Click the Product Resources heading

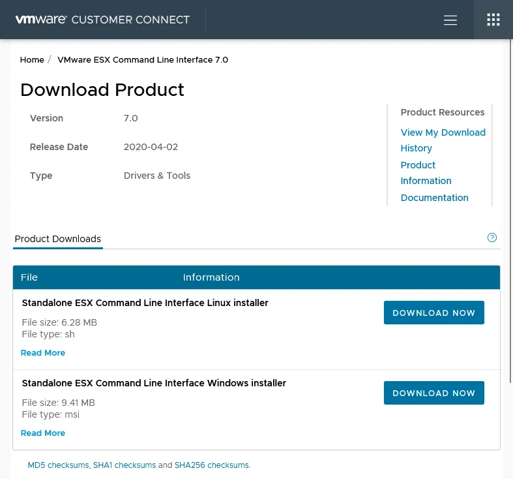(443, 112)
